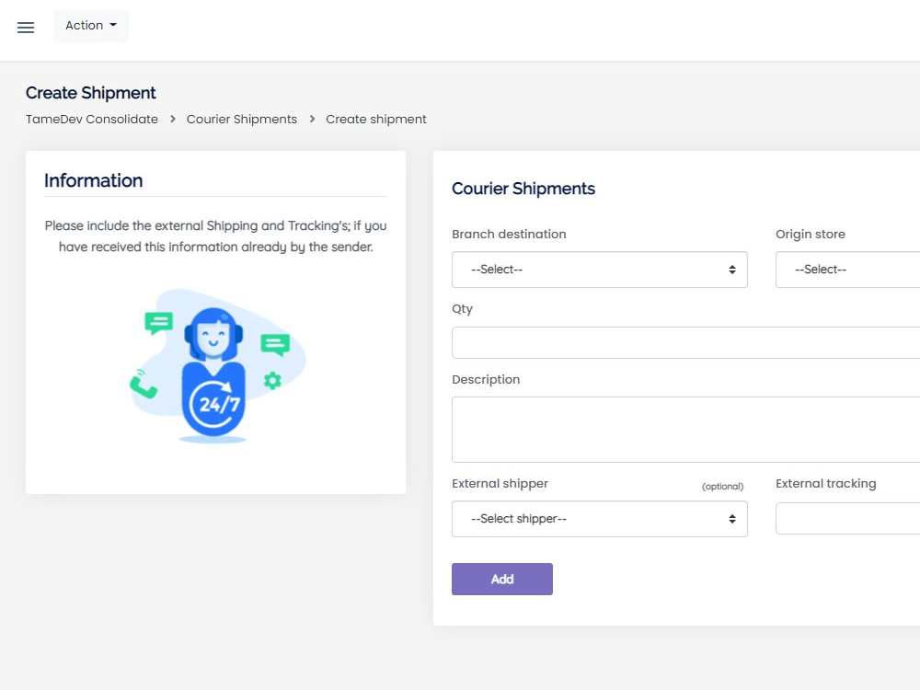
Task: Click the Courier Shipments panel heading
Action: point(523,189)
